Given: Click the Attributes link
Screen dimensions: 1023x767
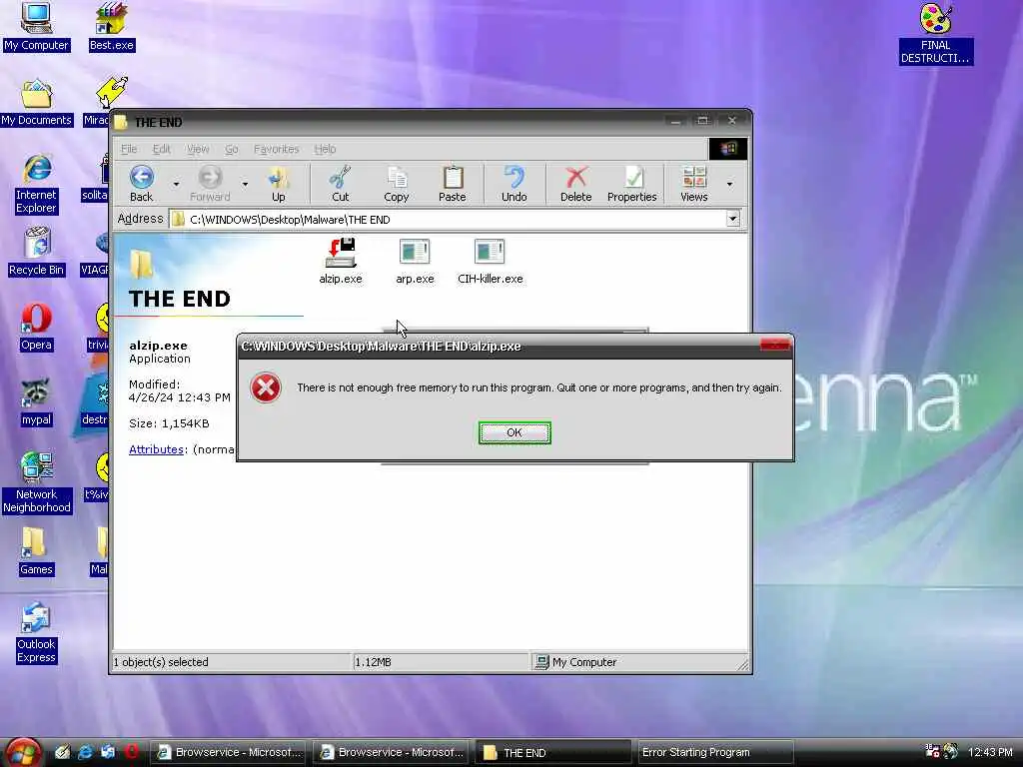Looking at the screenshot, I should tap(156, 449).
